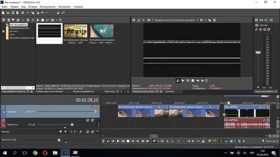The image size is (280, 157).
Task: Open Master FX icon in Master Bus panel
Action: tap(256, 30)
